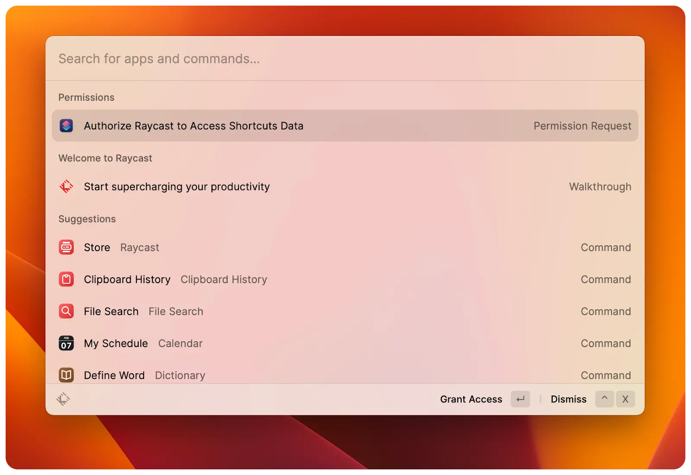Click the Walkthrough label
The height and width of the screenshot is (475, 691).
point(600,187)
